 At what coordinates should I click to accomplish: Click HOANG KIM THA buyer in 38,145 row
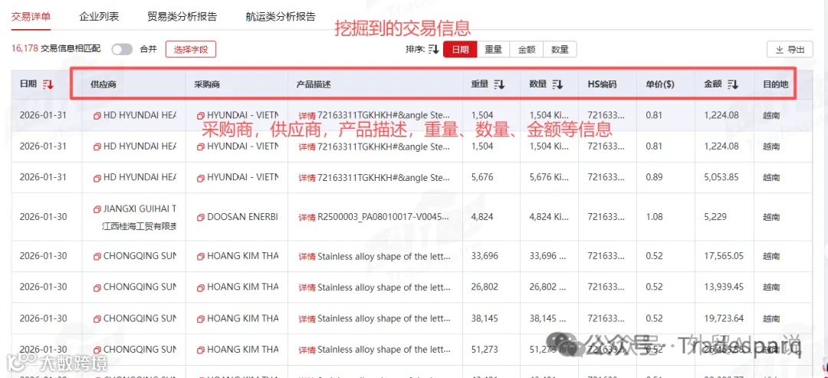coord(243,319)
